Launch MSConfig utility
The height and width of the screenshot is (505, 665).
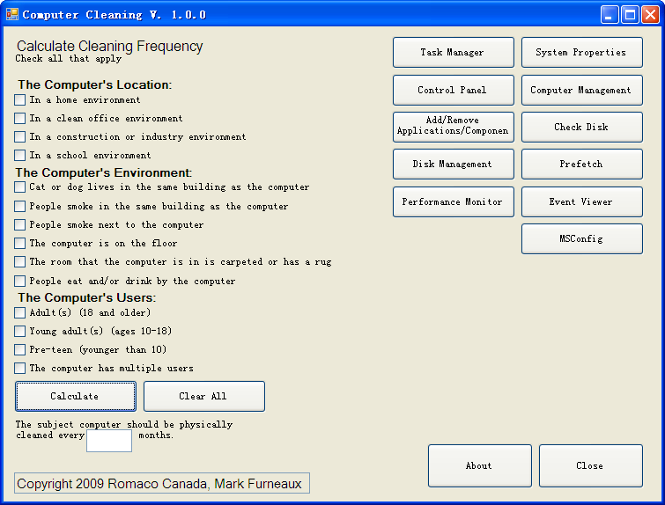[581, 238]
